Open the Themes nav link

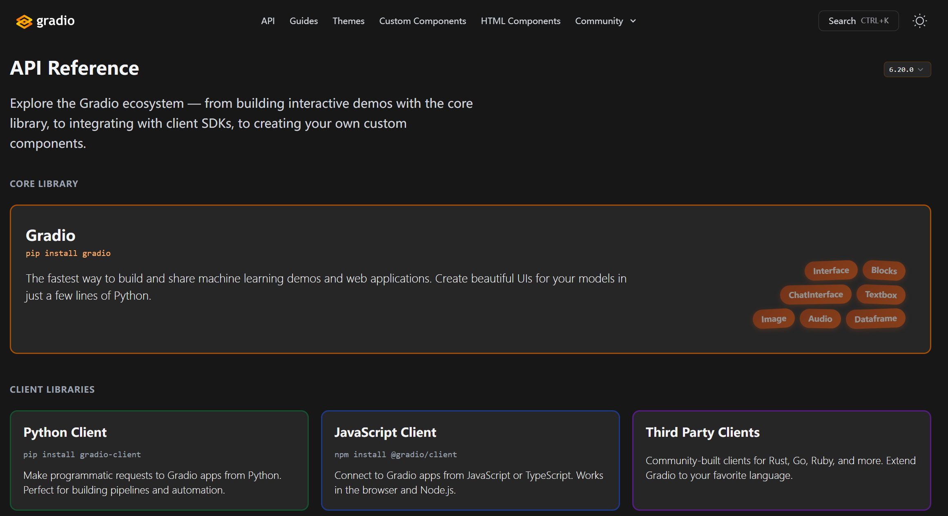[348, 21]
